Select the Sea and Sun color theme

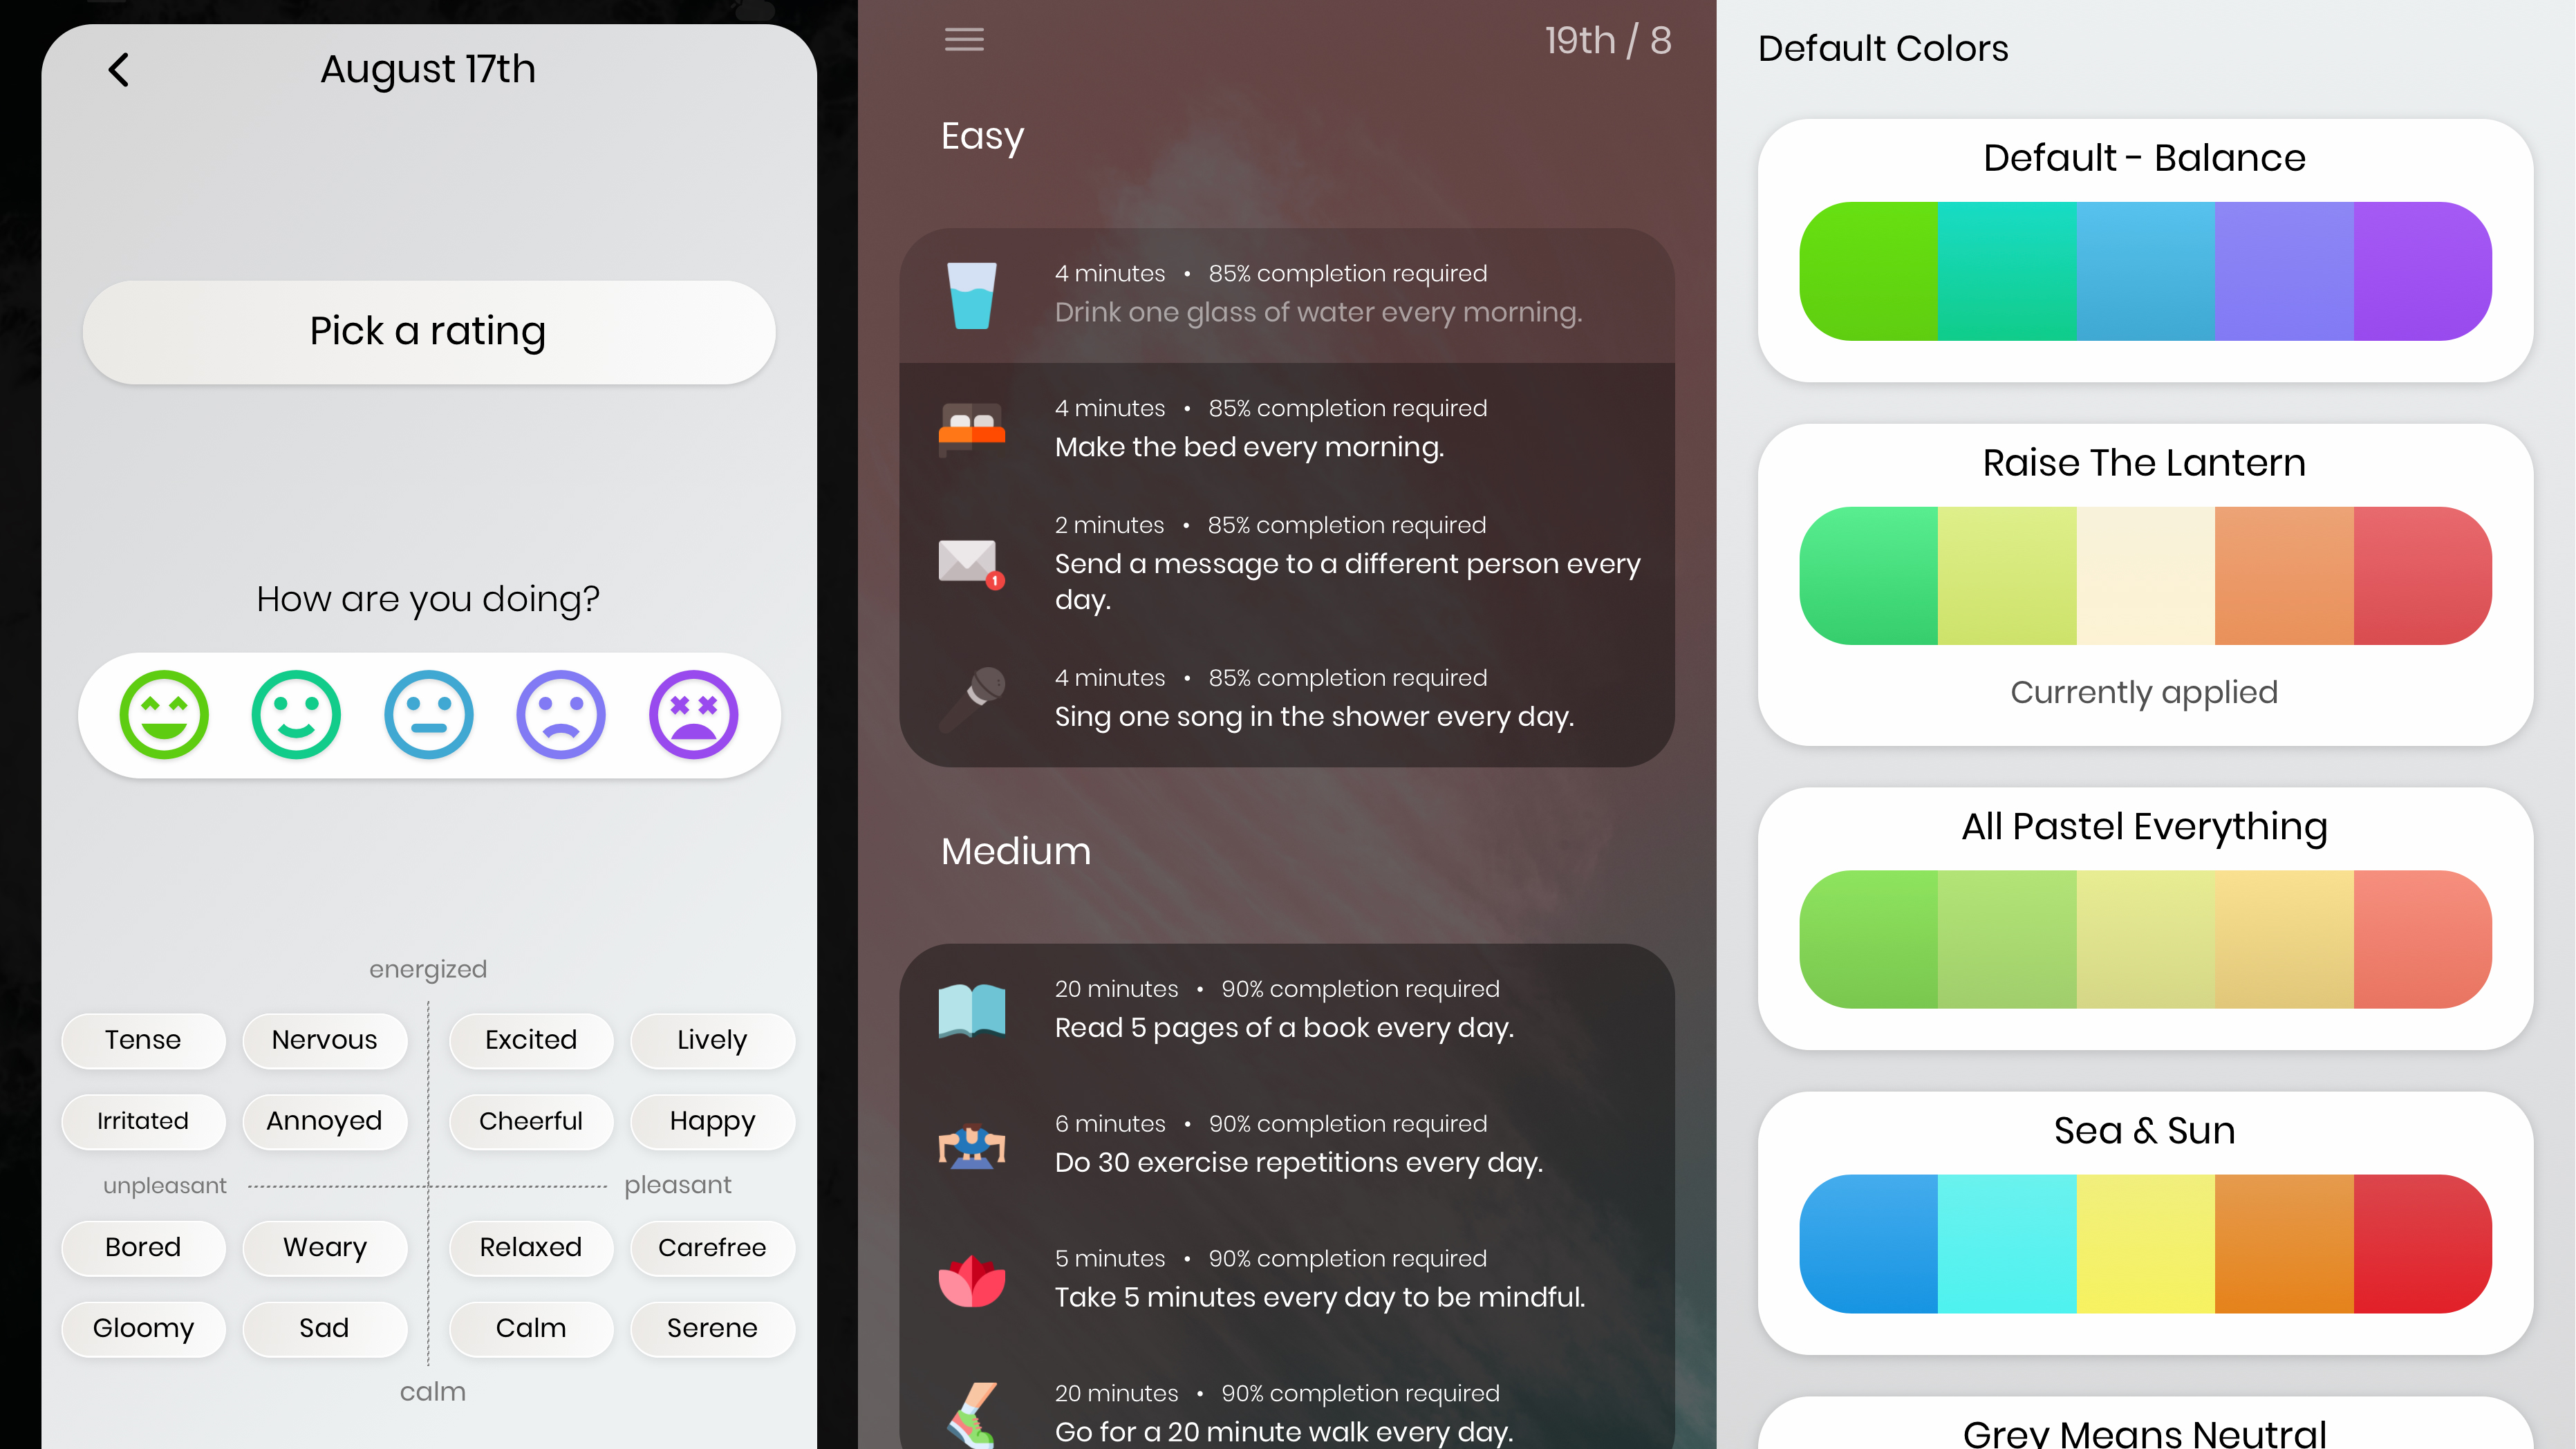[x=2146, y=1221]
